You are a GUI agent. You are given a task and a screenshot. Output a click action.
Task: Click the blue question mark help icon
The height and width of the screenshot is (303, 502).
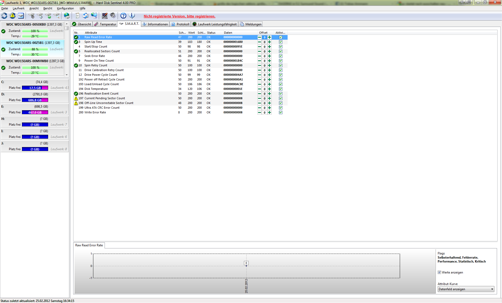point(123,16)
